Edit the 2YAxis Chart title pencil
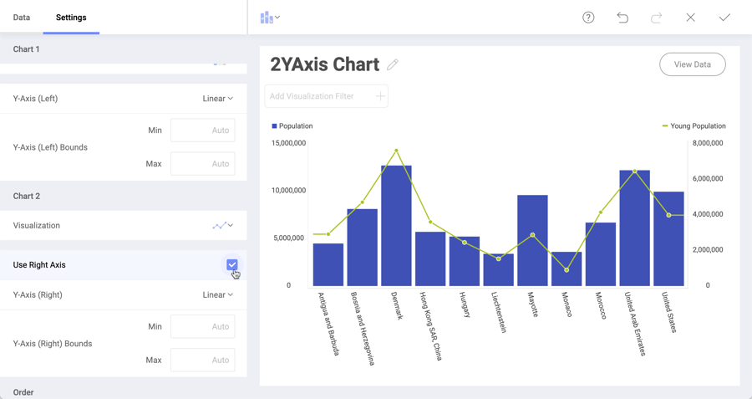 click(x=393, y=64)
